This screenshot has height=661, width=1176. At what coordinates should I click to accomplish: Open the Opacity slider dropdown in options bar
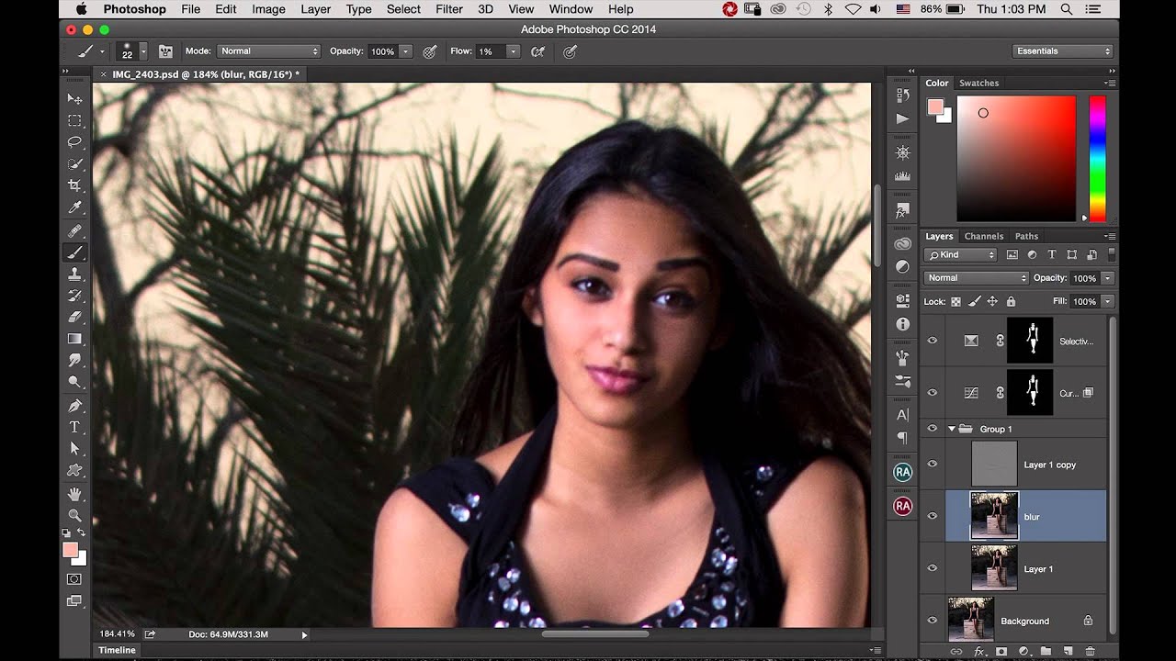pyautogui.click(x=406, y=51)
